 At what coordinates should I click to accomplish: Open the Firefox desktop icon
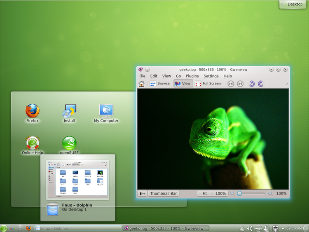coord(32,112)
